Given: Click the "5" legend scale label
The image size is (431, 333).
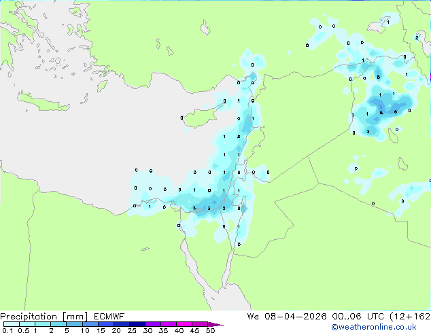Looking at the screenshot, I should click(x=67, y=330).
